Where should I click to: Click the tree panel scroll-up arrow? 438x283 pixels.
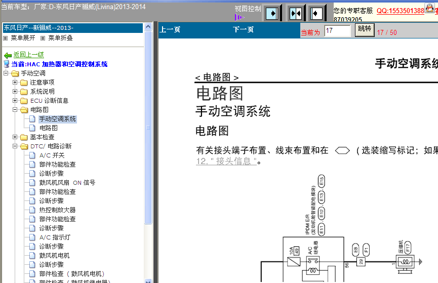click(x=148, y=26)
